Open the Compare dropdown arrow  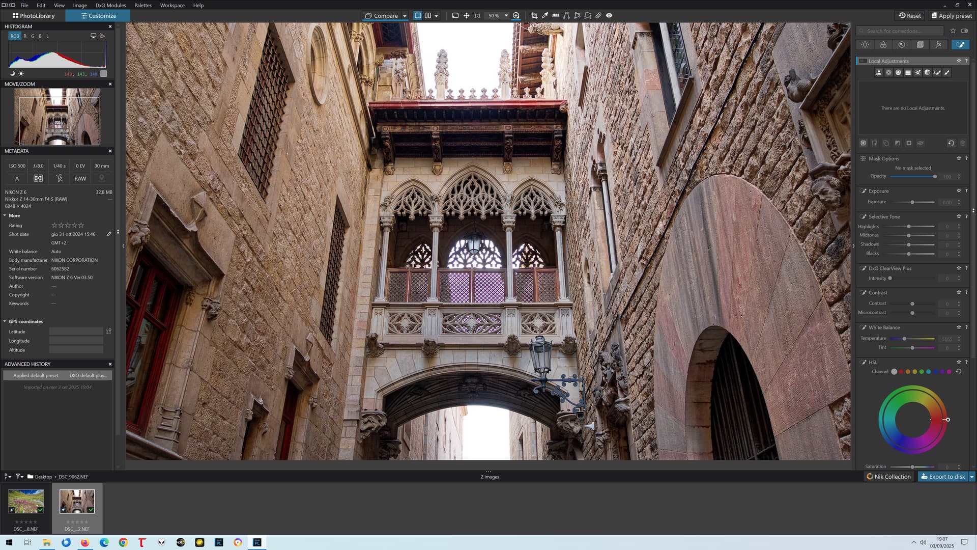[405, 16]
